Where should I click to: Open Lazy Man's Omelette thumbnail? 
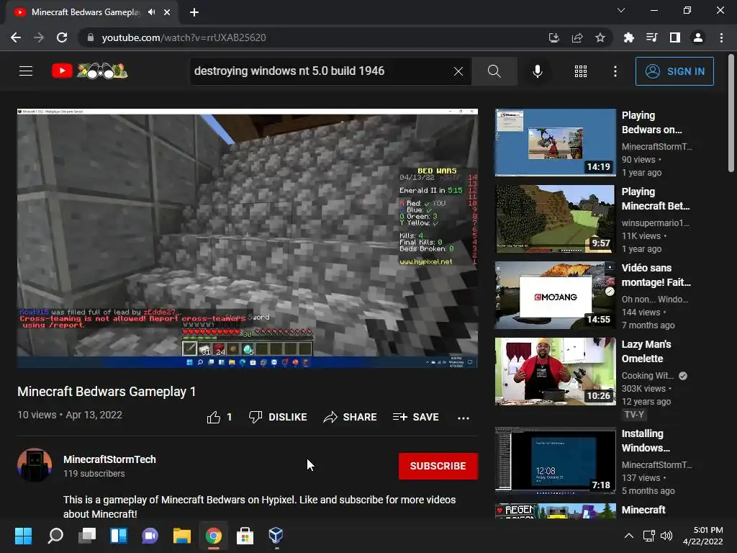click(555, 372)
